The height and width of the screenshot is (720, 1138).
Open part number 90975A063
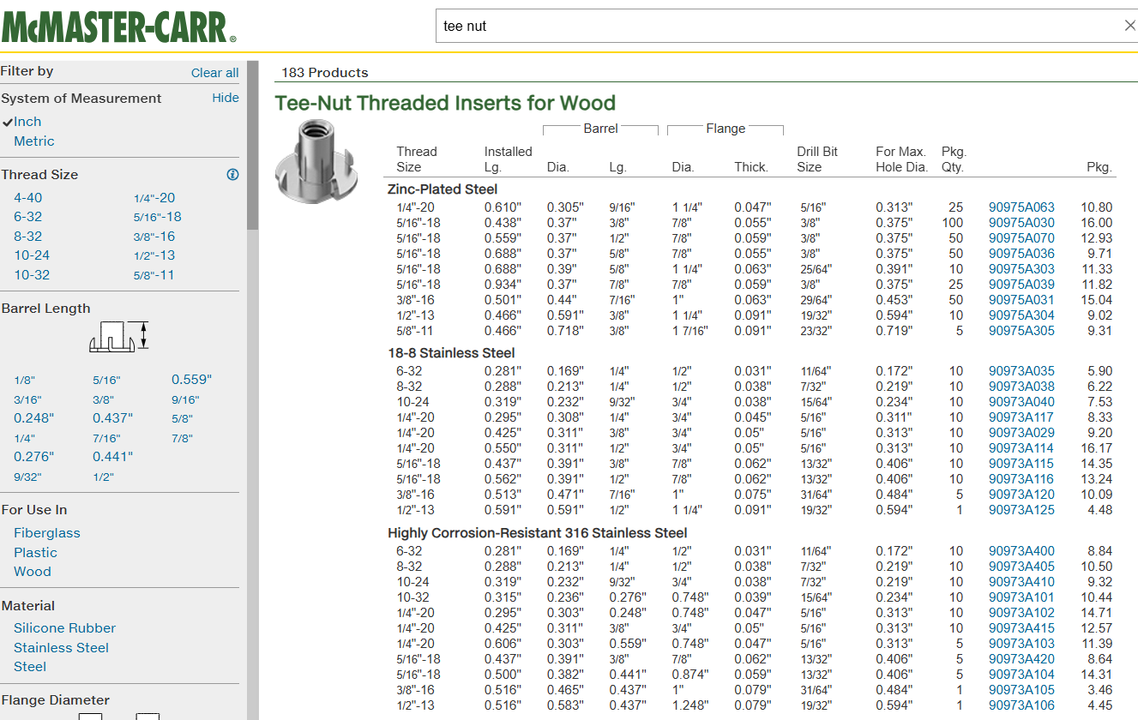coord(1021,207)
